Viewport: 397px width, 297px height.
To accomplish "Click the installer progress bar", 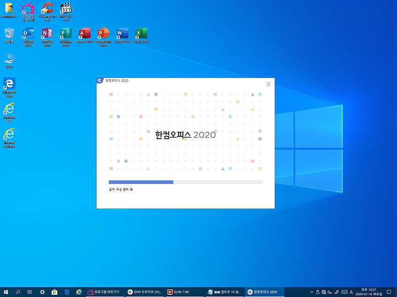I will pos(186,182).
